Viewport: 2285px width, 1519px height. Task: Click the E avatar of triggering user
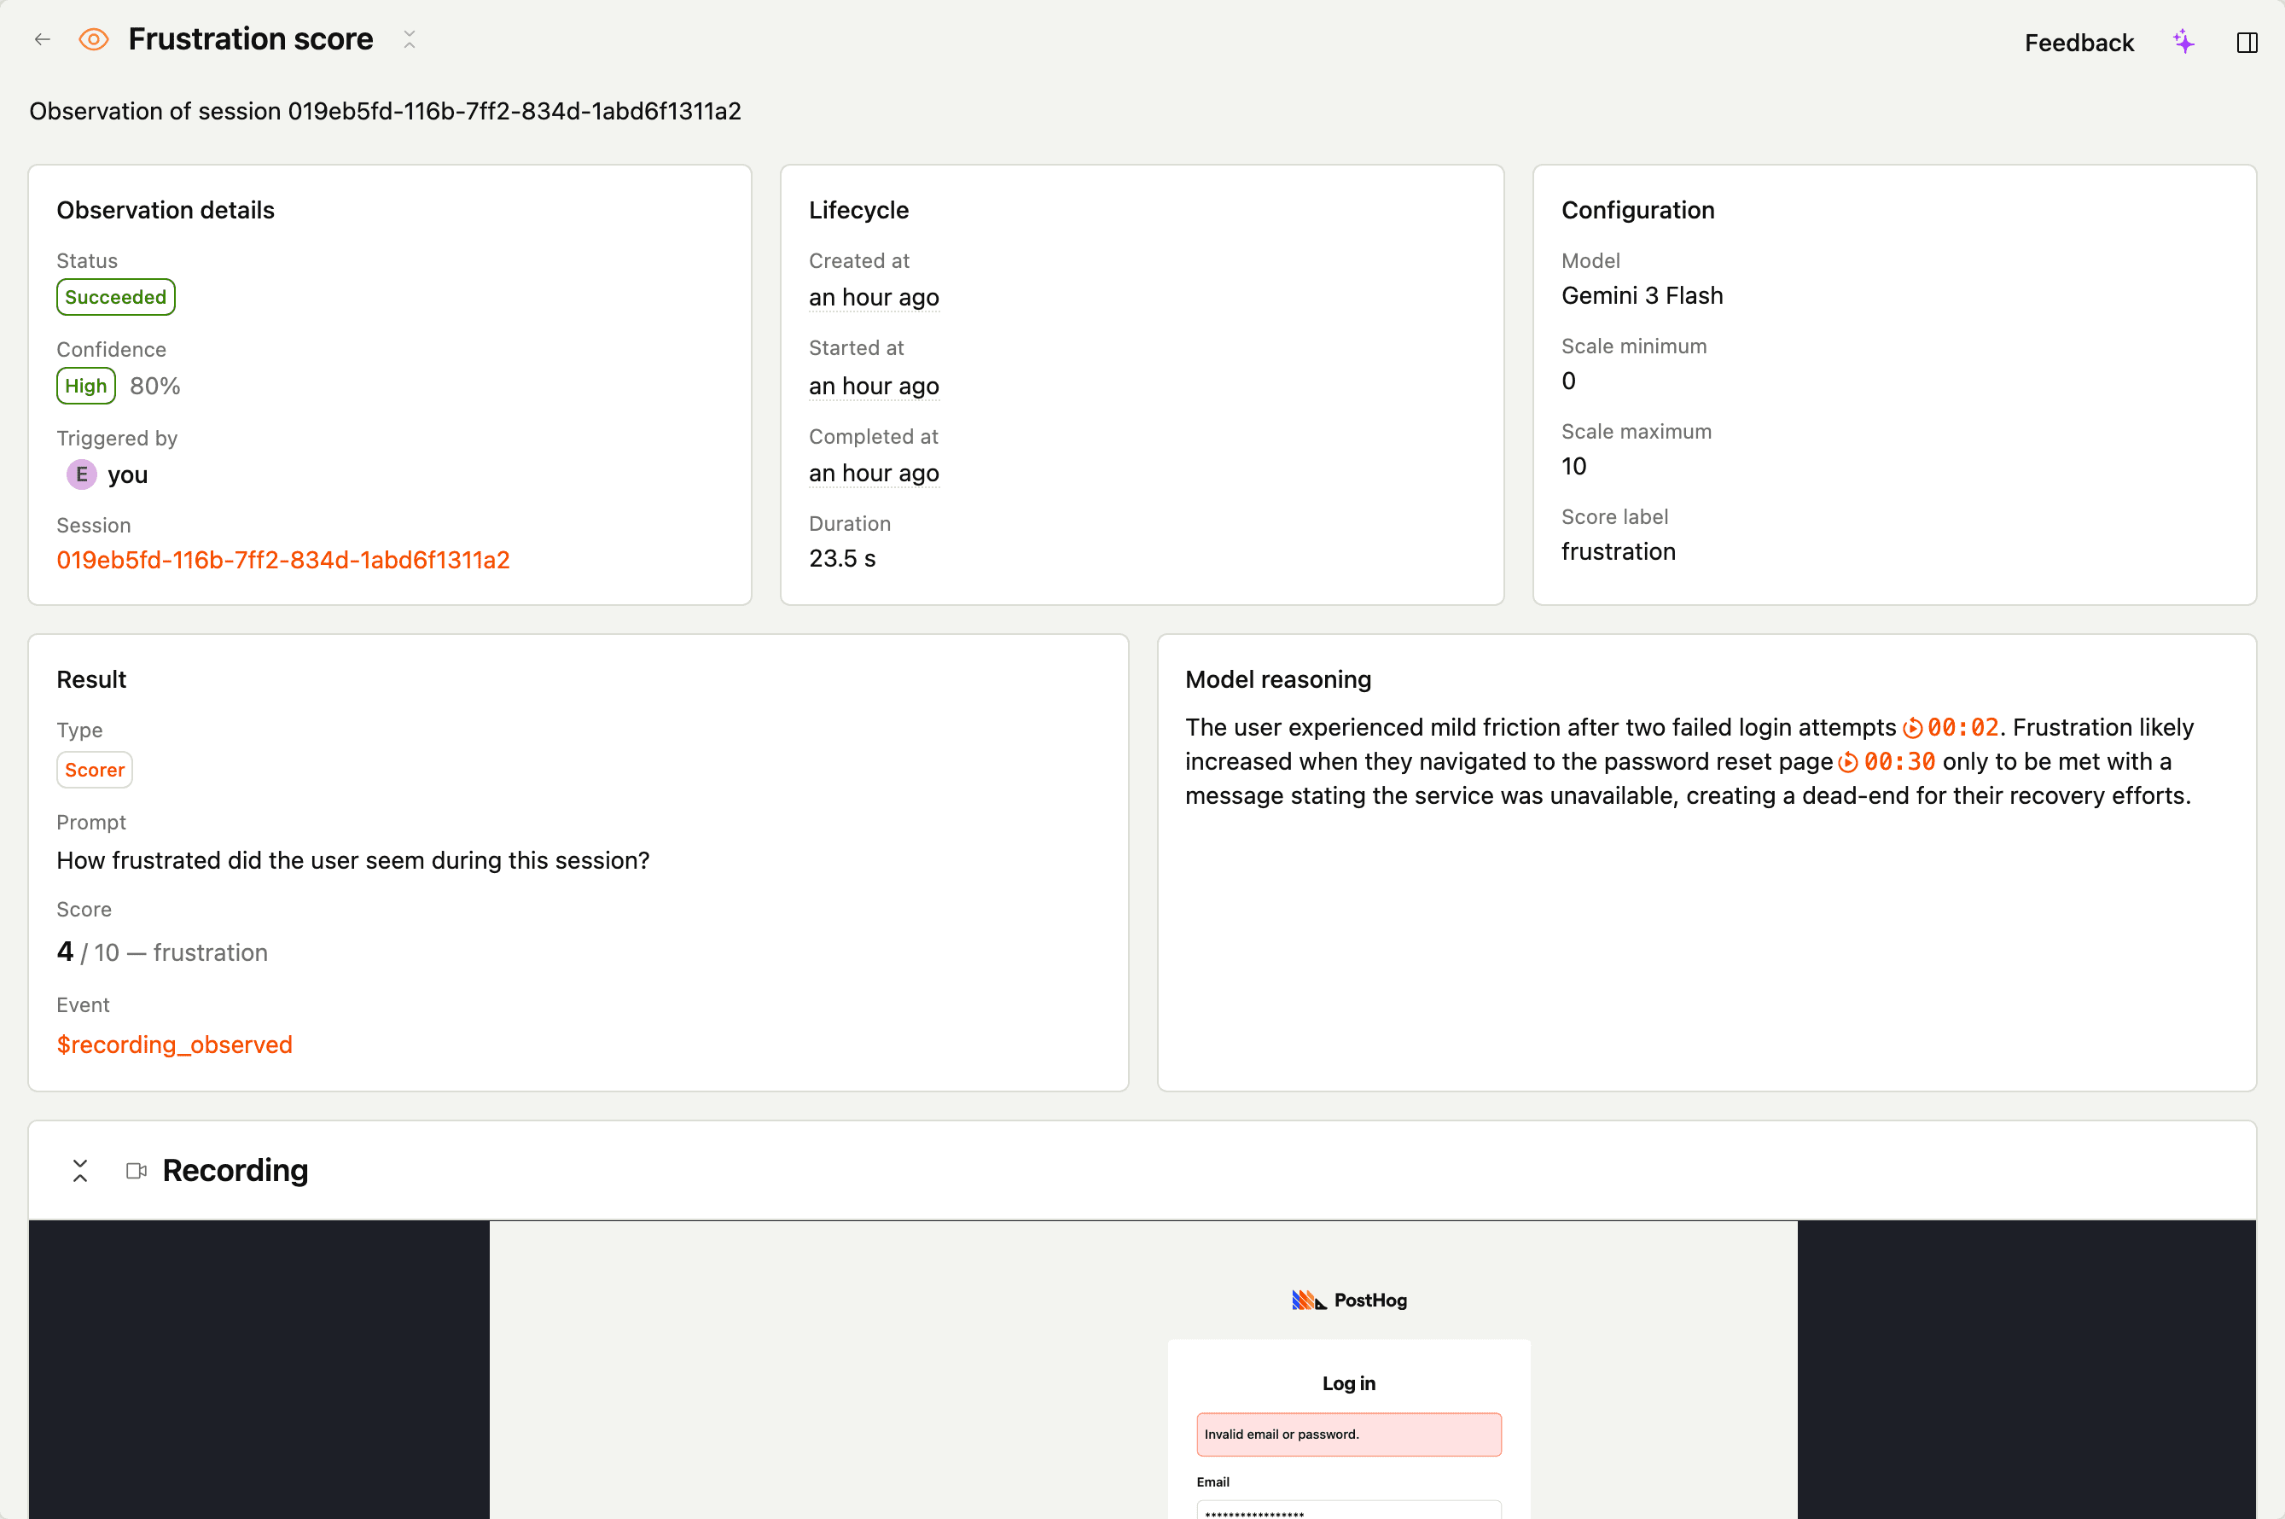pos(81,474)
